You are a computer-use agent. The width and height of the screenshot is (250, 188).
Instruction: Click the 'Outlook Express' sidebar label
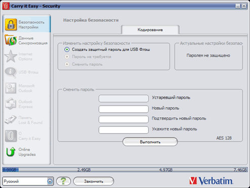25,104
